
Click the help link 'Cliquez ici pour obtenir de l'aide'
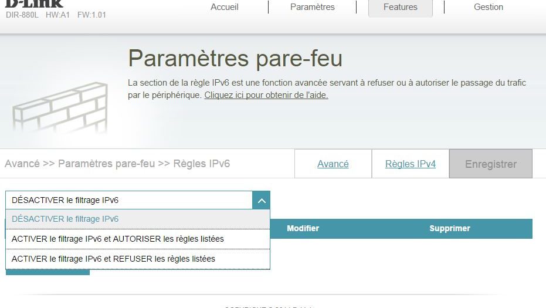tap(266, 95)
